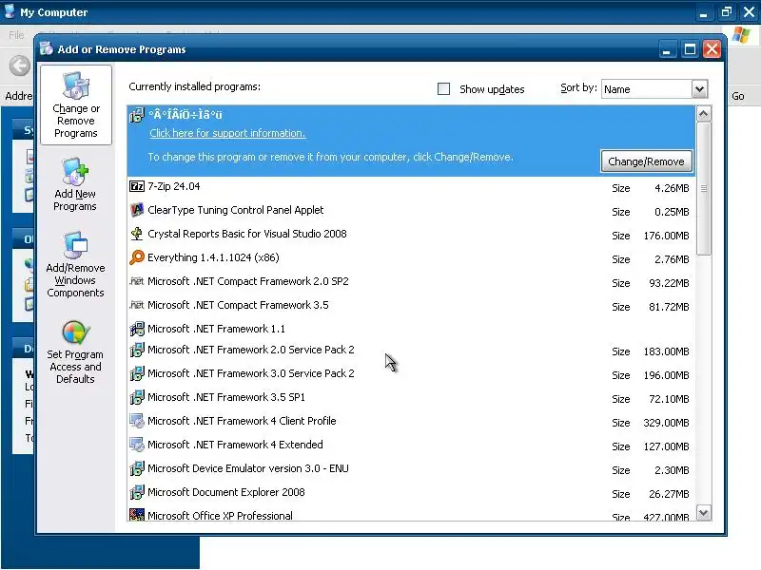
Task: Select 'Crystal Reports Basic for Visual Studio 2008'
Action: pyautogui.click(x=247, y=234)
